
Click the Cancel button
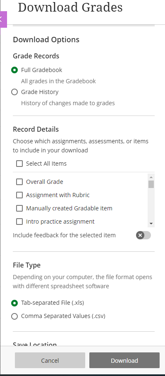(50, 360)
